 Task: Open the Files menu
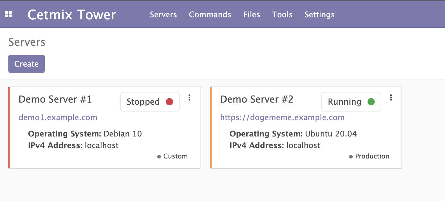click(x=252, y=15)
